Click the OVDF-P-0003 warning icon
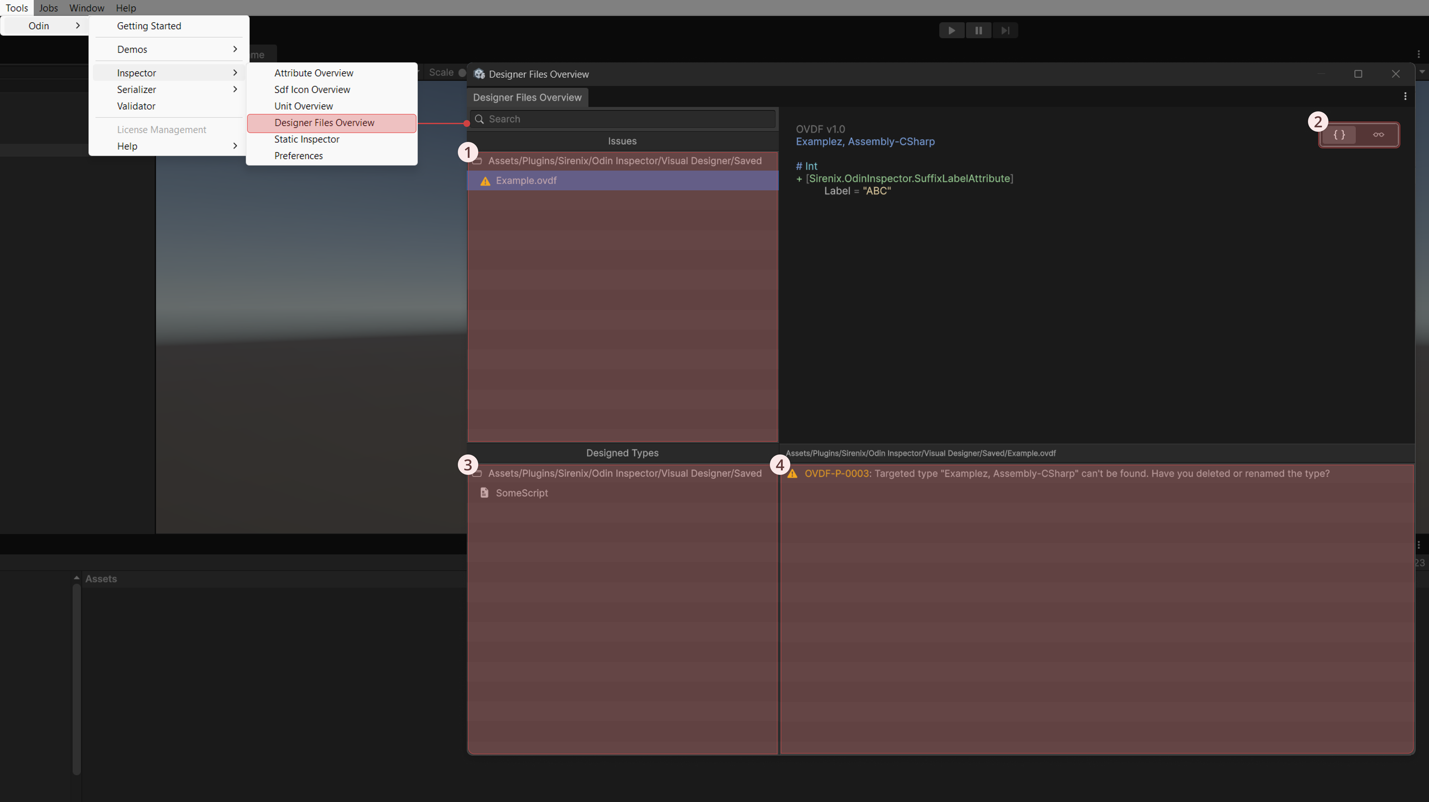This screenshot has width=1429, height=802. 793,474
